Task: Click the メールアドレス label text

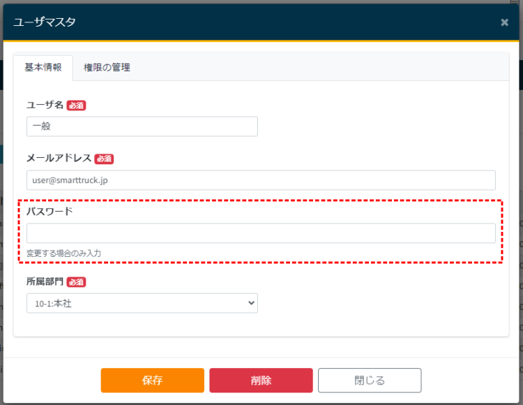Action: click(x=59, y=159)
